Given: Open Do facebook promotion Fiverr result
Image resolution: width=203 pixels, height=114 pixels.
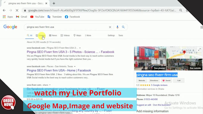Looking at the screenshot, I should coord(66,89).
